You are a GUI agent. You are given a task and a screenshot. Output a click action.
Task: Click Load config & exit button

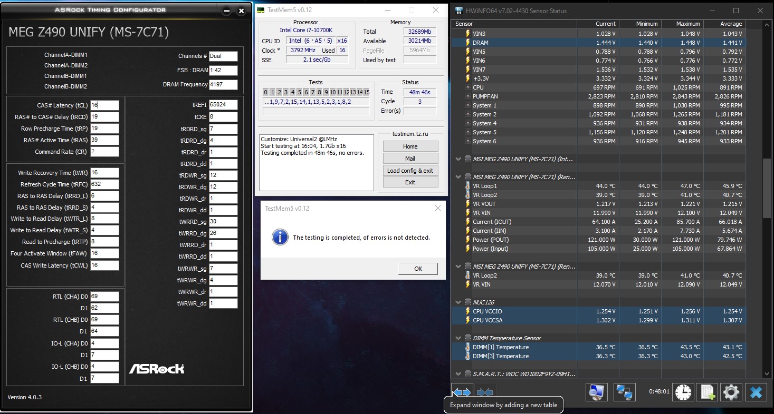410,171
